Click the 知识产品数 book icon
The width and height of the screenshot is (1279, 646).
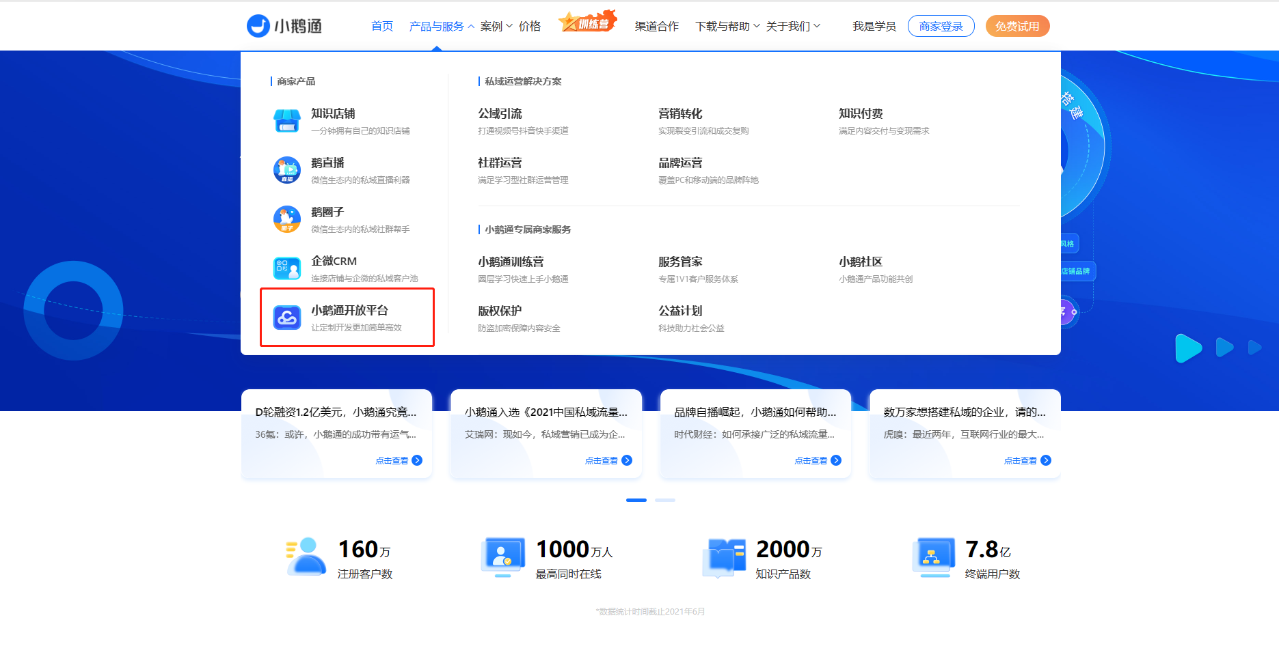tap(724, 557)
